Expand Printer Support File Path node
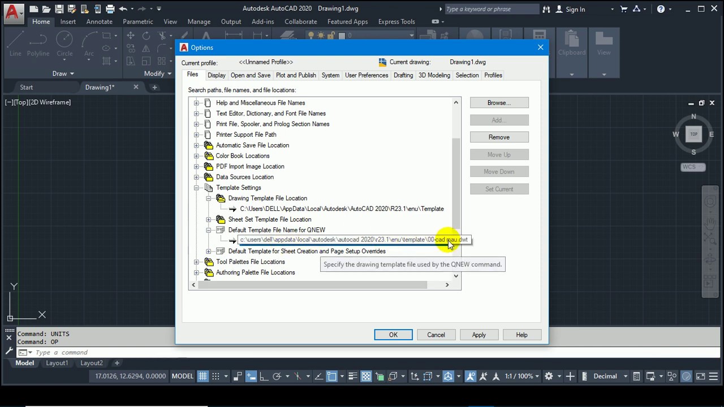Viewport: 724px width, 407px height. (196, 135)
